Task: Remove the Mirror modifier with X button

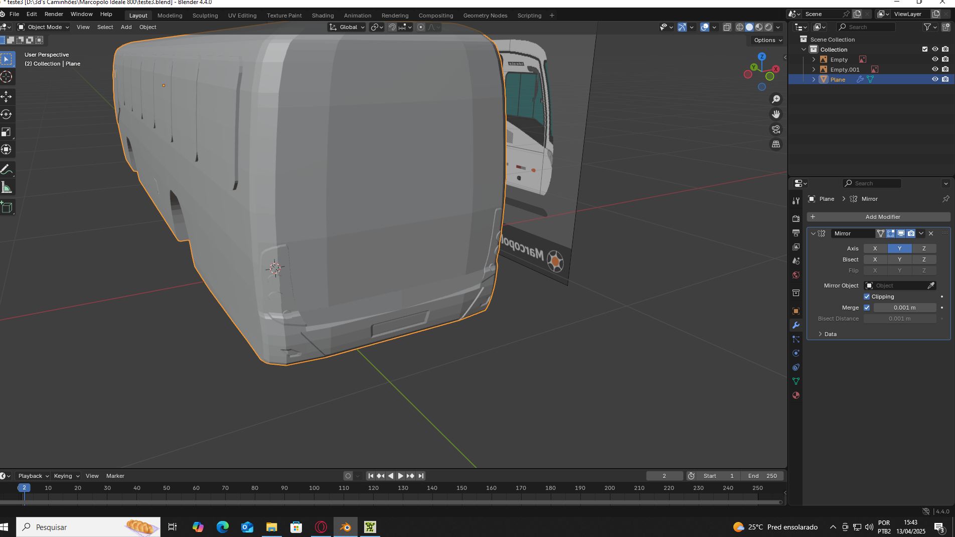Action: click(x=931, y=233)
